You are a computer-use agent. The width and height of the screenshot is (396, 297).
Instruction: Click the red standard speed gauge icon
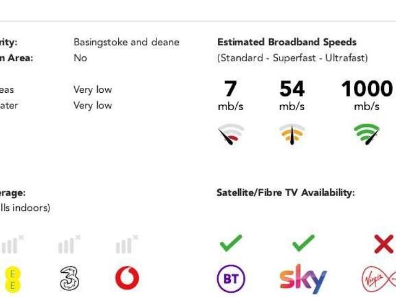(x=231, y=134)
